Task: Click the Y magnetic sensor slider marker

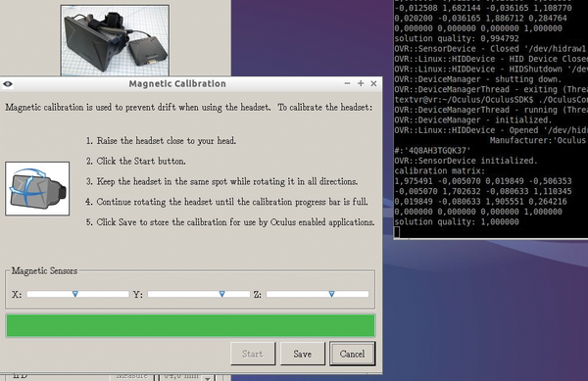Action: 222,294
